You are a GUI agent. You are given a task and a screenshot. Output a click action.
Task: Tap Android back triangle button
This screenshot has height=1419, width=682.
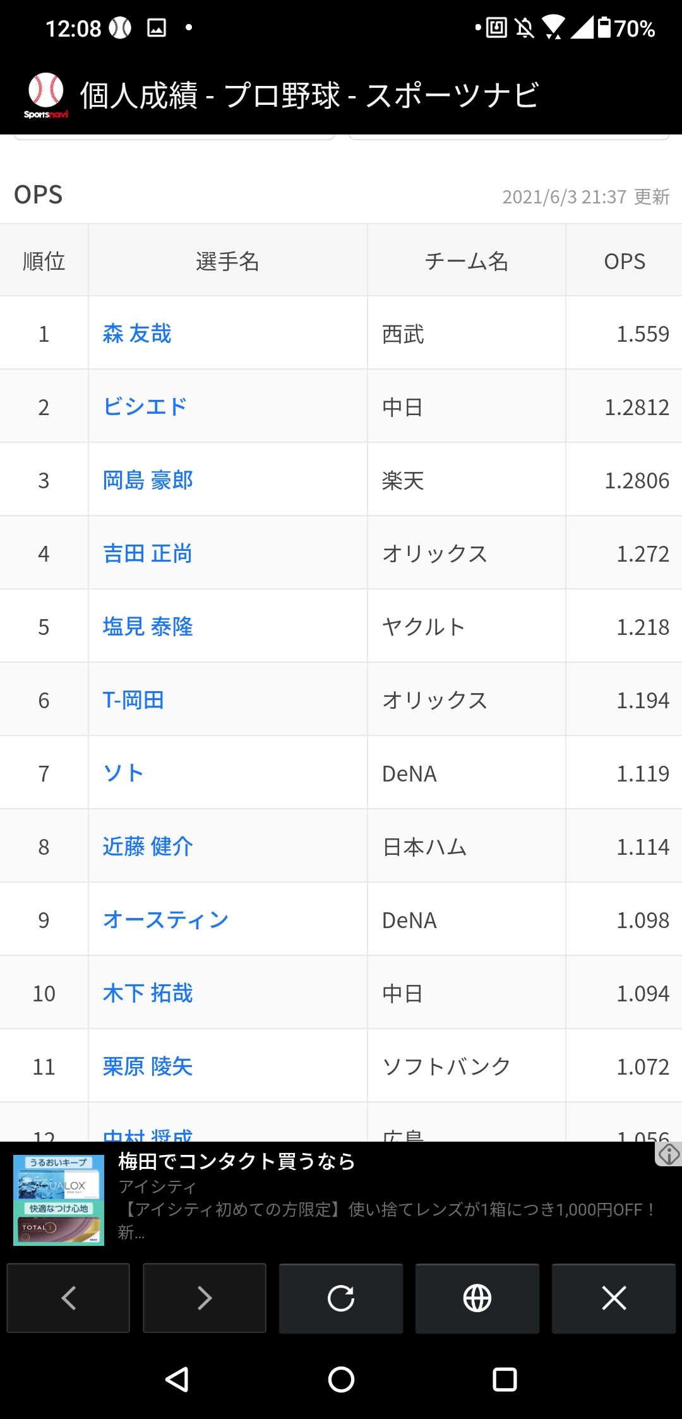pyautogui.click(x=177, y=1379)
